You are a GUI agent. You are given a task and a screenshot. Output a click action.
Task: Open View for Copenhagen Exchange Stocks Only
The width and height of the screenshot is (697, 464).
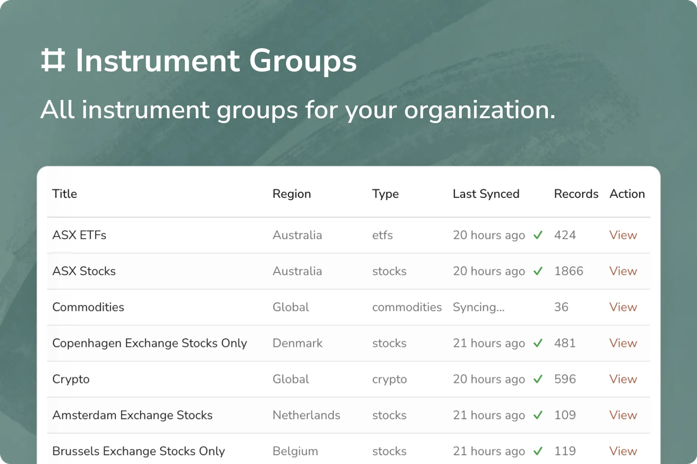pos(623,343)
